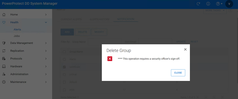Click the Health heart icon

click(4, 22)
